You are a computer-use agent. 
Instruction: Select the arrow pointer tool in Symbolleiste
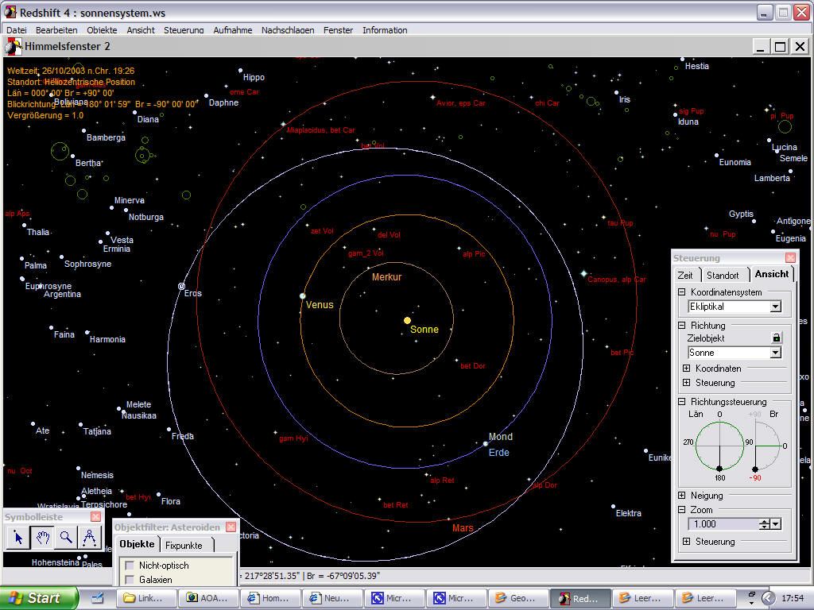[x=18, y=538]
